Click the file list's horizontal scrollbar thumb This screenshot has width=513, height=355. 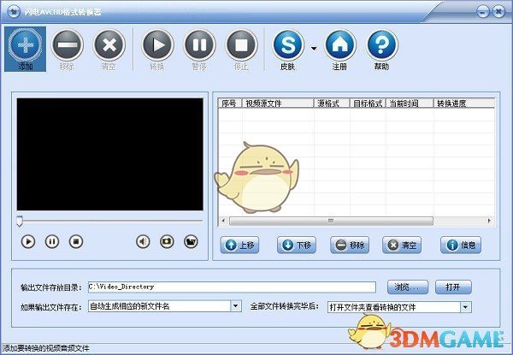pyautogui.click(x=331, y=221)
